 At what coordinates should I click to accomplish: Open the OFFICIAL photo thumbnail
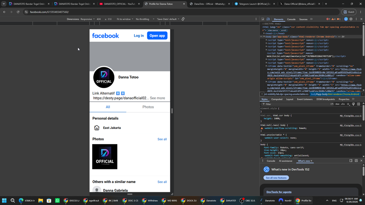(105, 157)
